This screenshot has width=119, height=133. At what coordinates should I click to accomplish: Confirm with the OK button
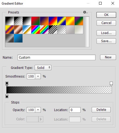coord(106,15)
